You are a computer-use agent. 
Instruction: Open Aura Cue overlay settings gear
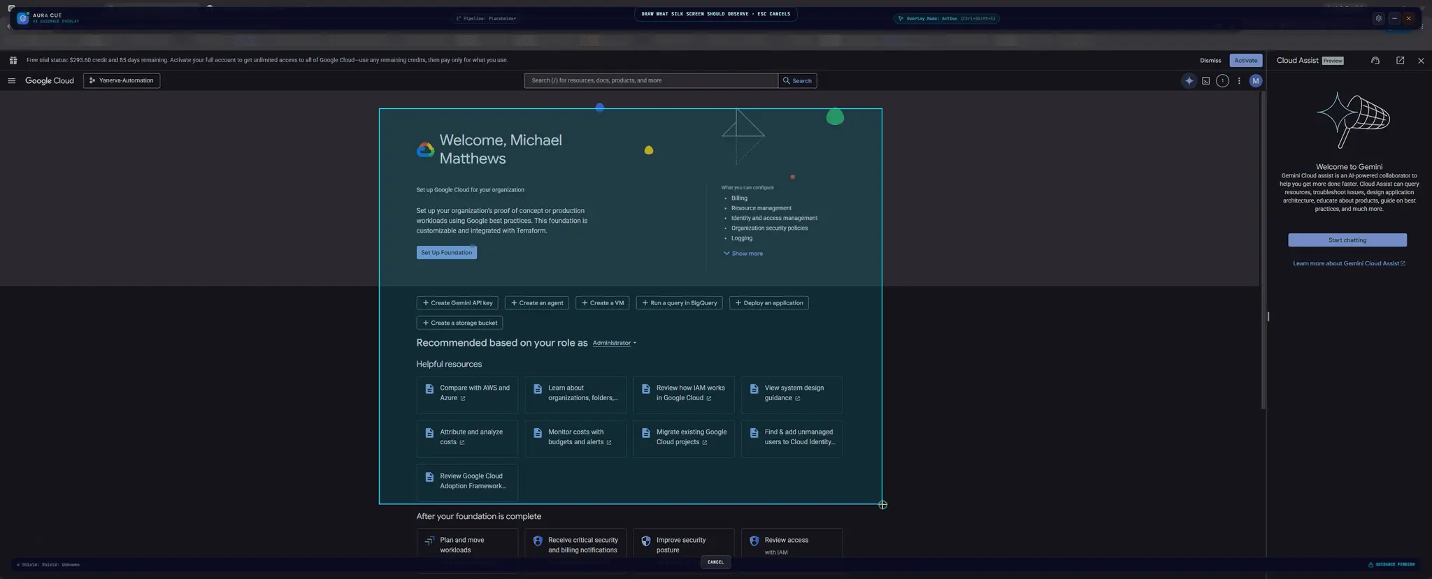1378,19
